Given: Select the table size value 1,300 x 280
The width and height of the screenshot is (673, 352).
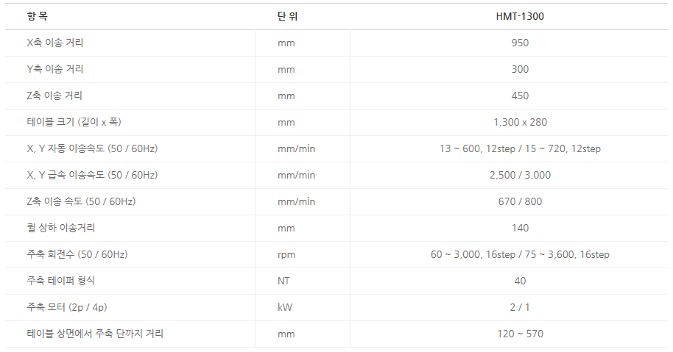Looking at the screenshot, I should [x=520, y=122].
